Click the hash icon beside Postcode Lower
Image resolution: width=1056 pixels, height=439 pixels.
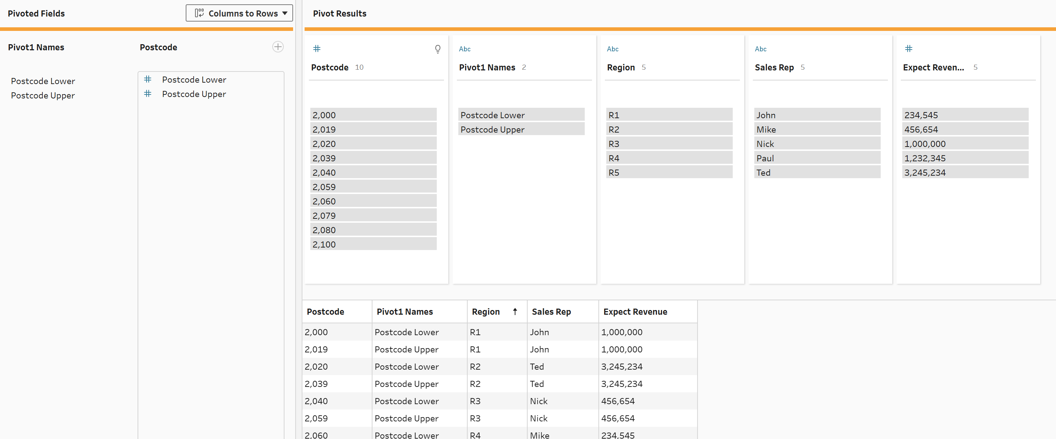[148, 79]
